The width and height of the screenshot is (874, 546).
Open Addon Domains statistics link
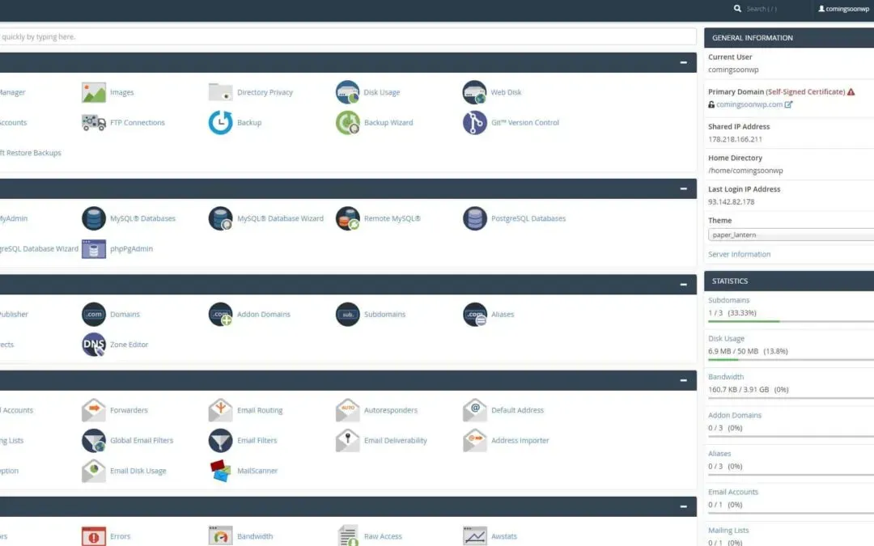(x=734, y=416)
